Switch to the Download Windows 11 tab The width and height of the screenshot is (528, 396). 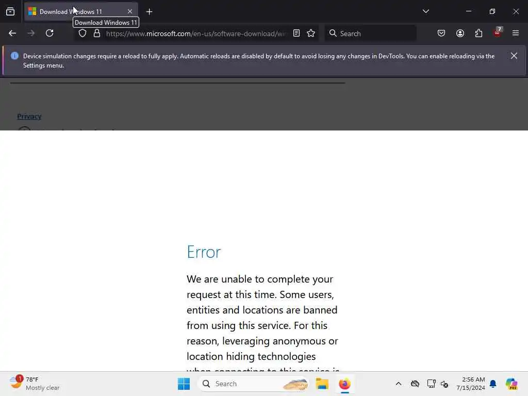(x=81, y=11)
